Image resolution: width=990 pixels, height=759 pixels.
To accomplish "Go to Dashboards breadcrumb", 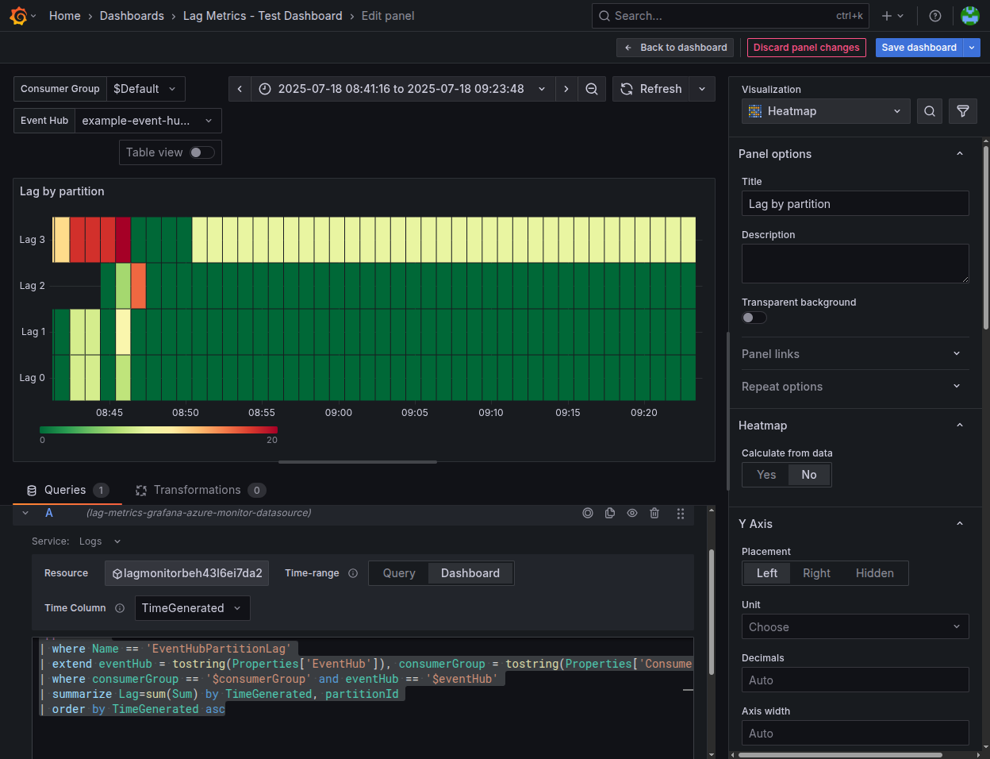I will tap(132, 16).
